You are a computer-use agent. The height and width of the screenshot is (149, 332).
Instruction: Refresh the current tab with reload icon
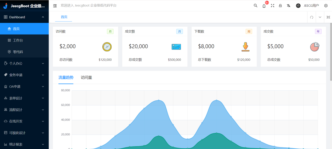click(x=311, y=17)
